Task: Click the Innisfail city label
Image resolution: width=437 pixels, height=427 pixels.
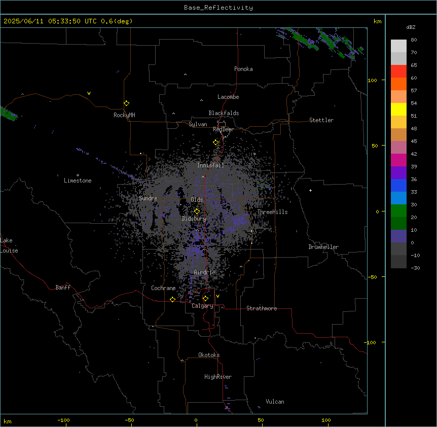Action: coord(210,165)
